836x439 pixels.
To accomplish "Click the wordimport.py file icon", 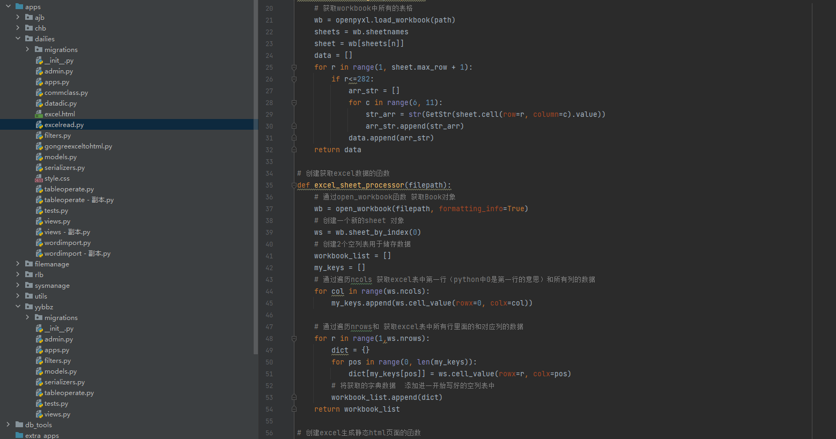I will (39, 243).
